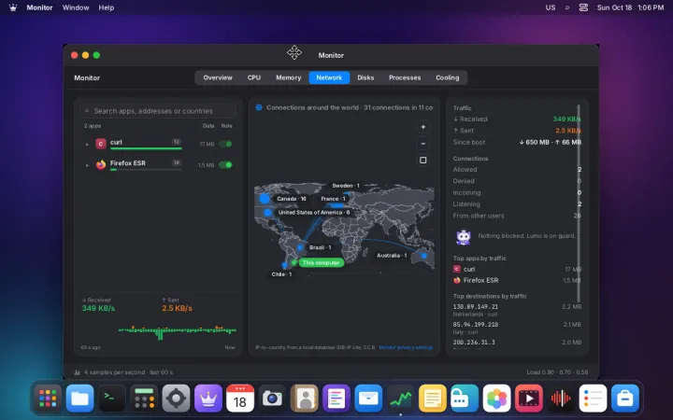Toggle the network rule for Firefox ESR
Image resolution: width=673 pixels, height=420 pixels.
click(x=226, y=164)
